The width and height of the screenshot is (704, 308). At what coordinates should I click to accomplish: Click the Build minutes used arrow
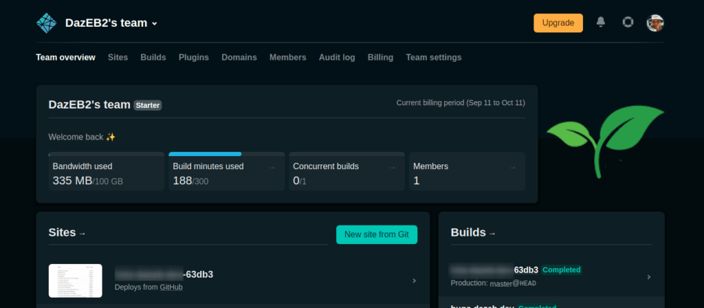coord(272,168)
